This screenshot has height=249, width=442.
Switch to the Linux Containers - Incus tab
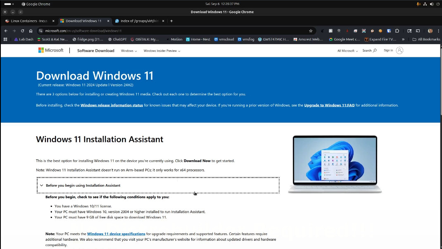coord(29,21)
